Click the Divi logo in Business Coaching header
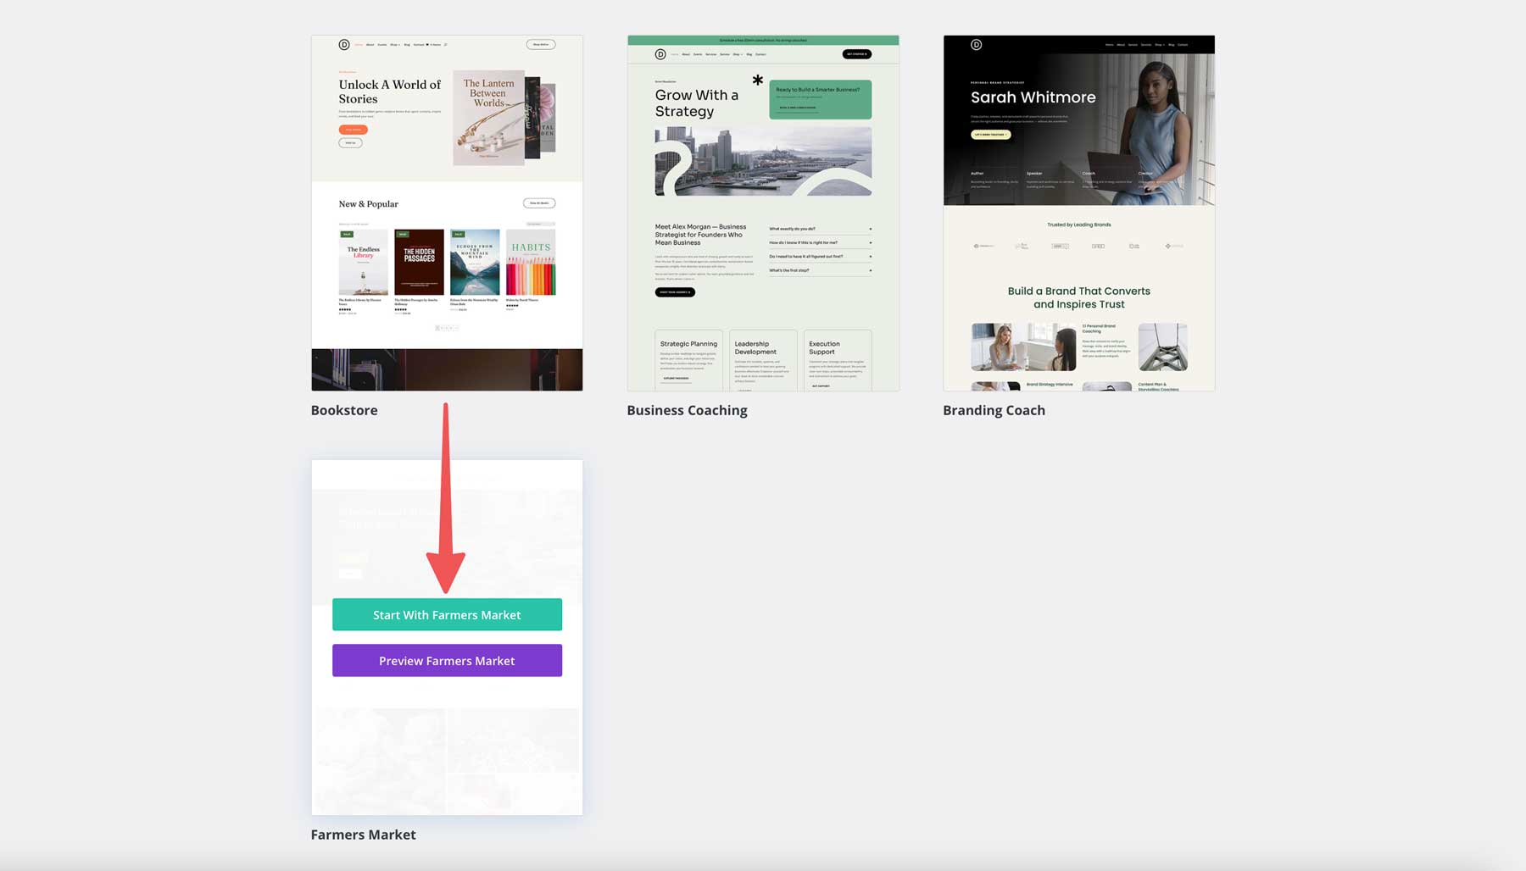Image resolution: width=1526 pixels, height=871 pixels. click(661, 53)
